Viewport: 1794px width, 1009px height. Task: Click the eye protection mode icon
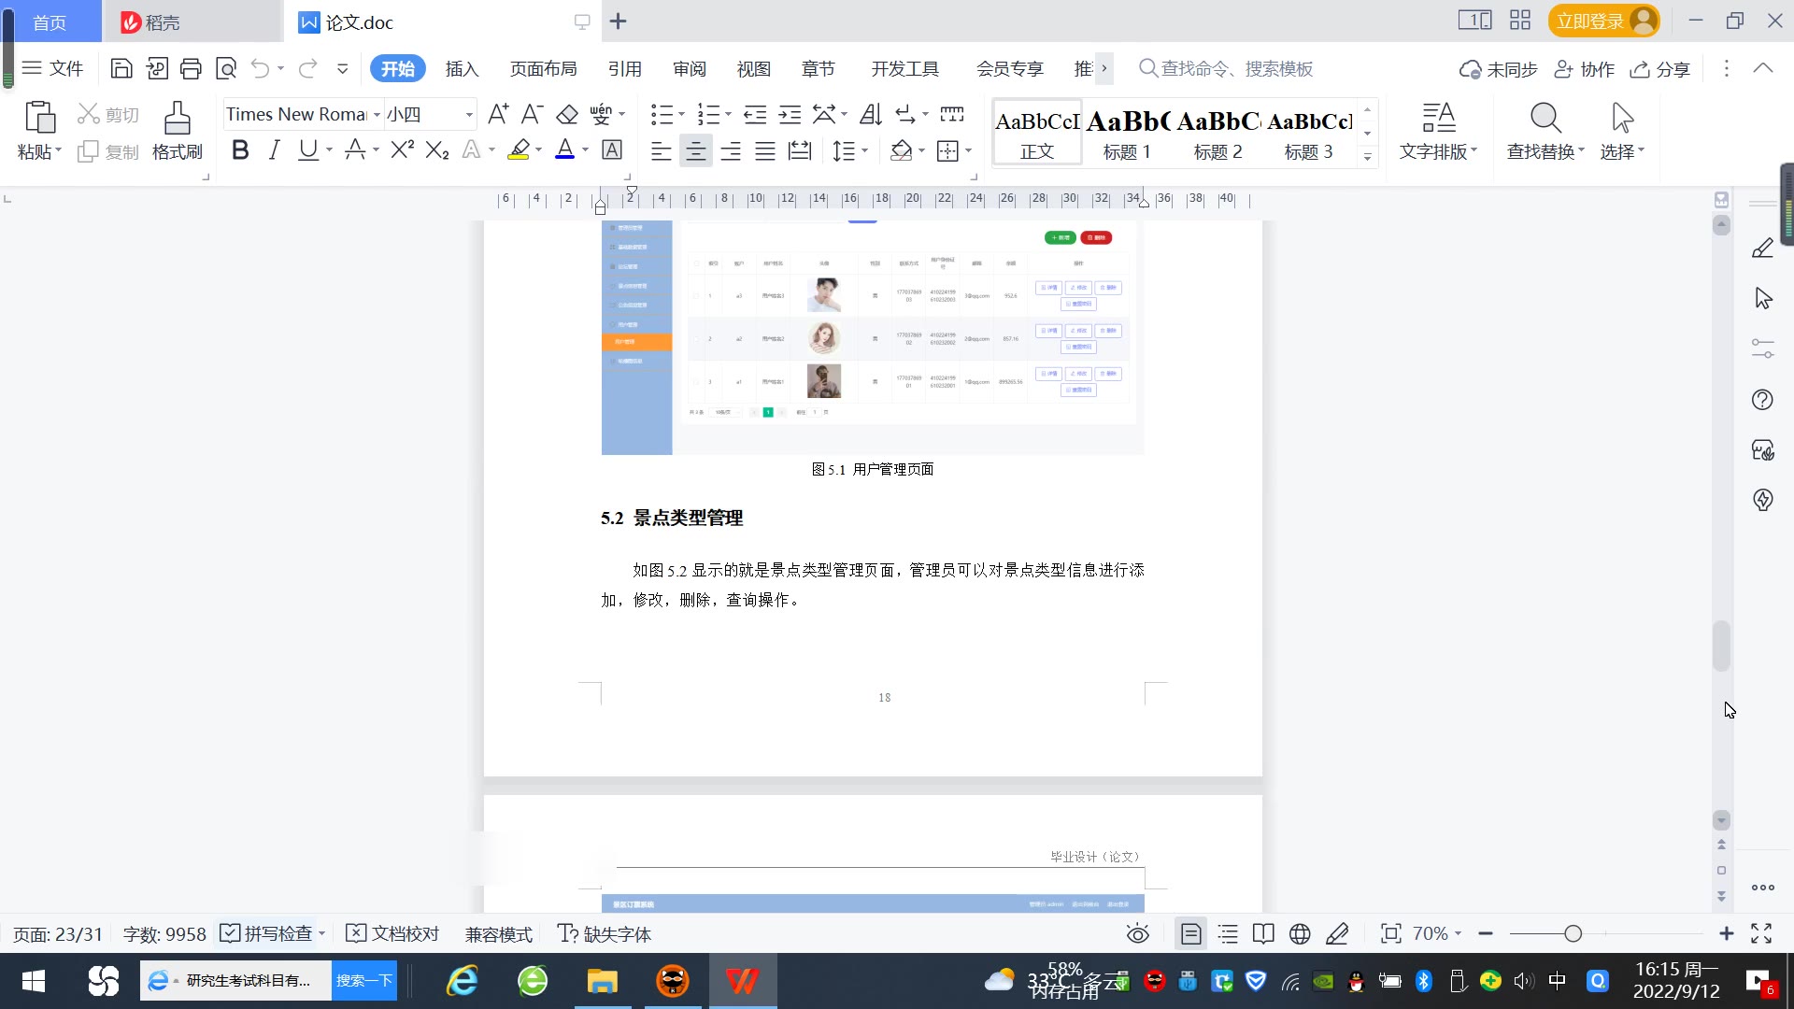click(x=1137, y=934)
